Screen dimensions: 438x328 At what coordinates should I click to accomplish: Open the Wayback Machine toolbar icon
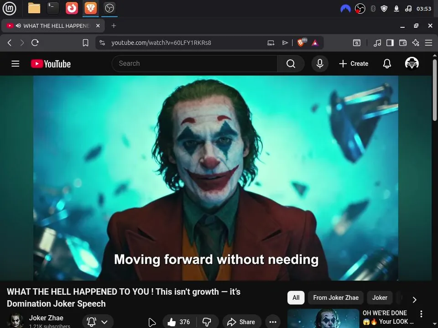pyautogui.click(x=357, y=43)
